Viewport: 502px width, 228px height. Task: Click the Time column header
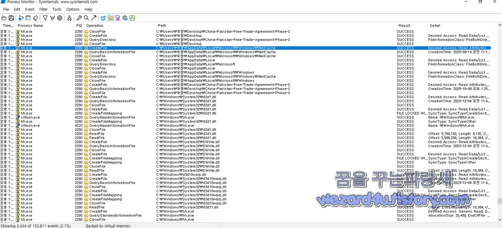click(8, 26)
